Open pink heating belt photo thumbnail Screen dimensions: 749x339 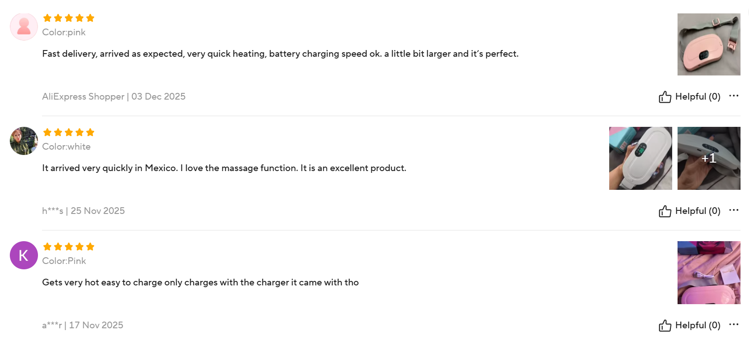[709, 44]
